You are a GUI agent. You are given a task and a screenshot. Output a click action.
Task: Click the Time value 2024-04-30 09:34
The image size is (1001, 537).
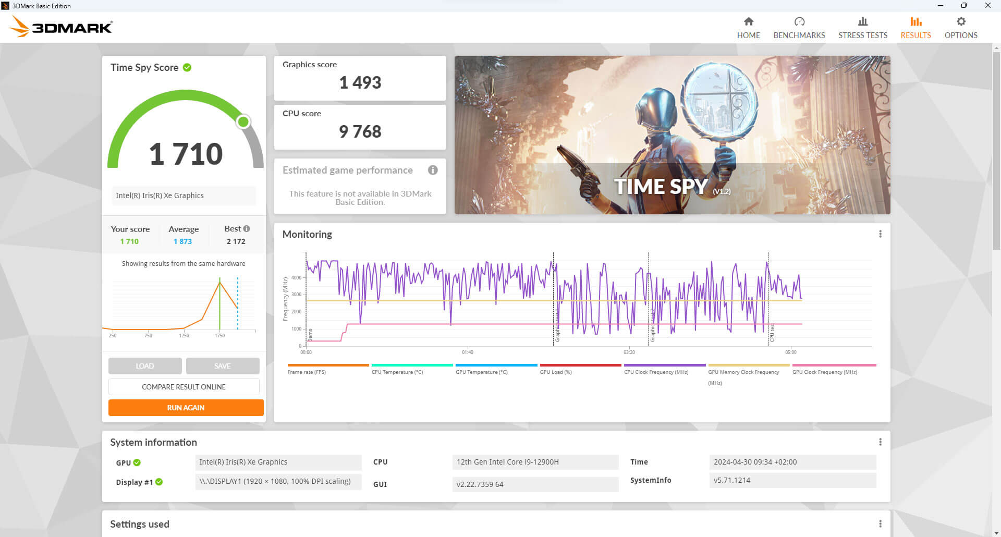coord(792,462)
